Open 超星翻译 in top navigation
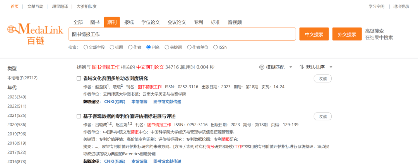Image resolution: width=418 pixels, height=166 pixels. click(x=60, y=7)
